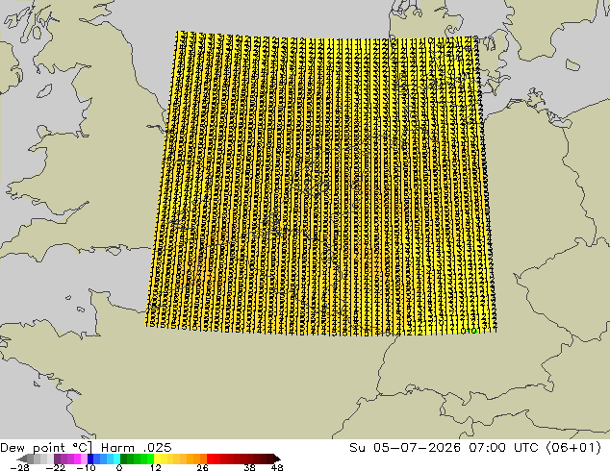Click the 'Dew point °C] Harm .025' title
Viewport: 610px width, 471px height.
coord(86,448)
